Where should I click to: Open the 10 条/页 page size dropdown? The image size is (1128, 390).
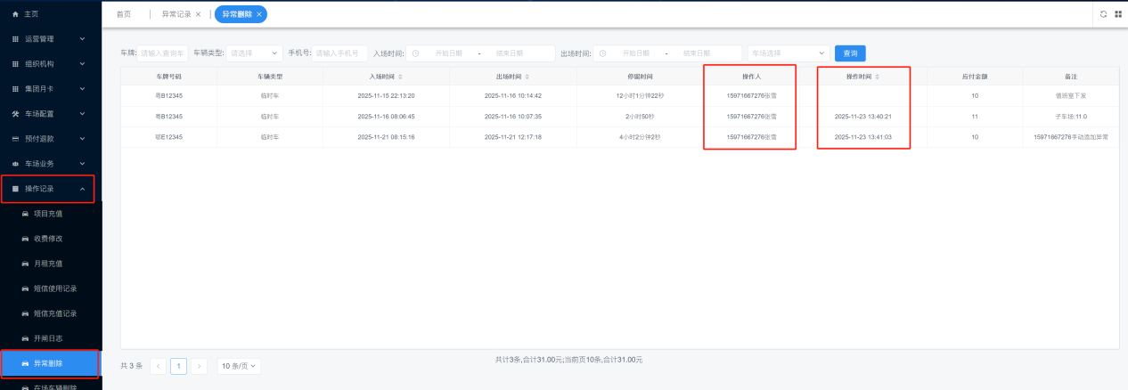[239, 366]
